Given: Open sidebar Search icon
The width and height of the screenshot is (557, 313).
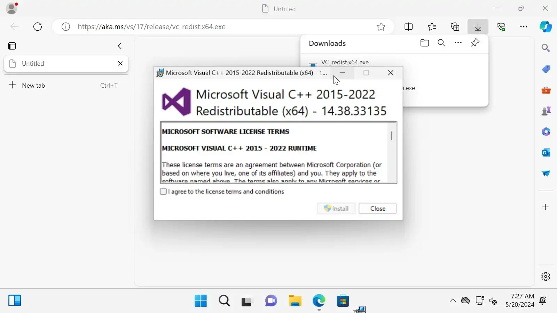Looking at the screenshot, I should pos(546,48).
